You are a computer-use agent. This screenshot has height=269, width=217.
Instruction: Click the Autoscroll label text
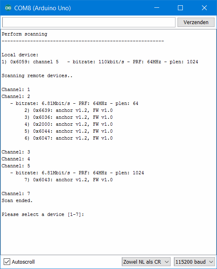23,262
